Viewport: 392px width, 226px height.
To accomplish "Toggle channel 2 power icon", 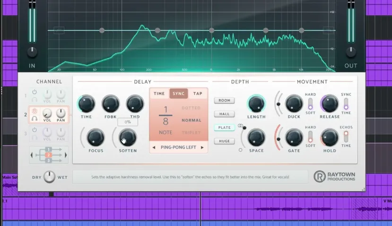I will pos(35,111).
